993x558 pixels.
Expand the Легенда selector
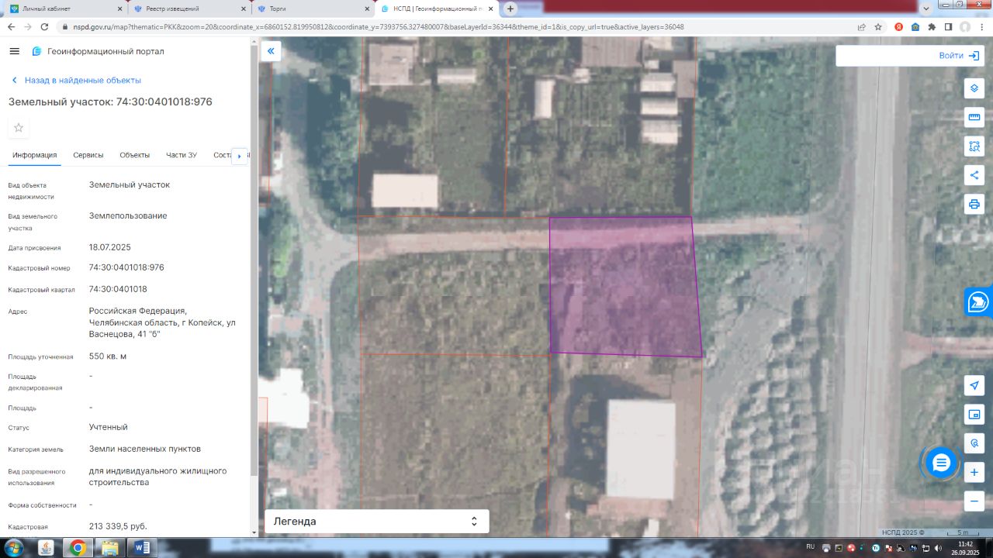point(377,522)
